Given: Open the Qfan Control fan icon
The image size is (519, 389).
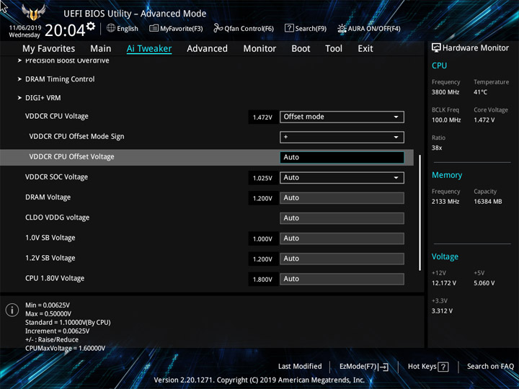Looking at the screenshot, I should tap(218, 28).
